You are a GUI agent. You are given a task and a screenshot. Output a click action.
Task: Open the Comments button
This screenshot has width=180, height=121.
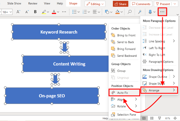coord(141,4)
